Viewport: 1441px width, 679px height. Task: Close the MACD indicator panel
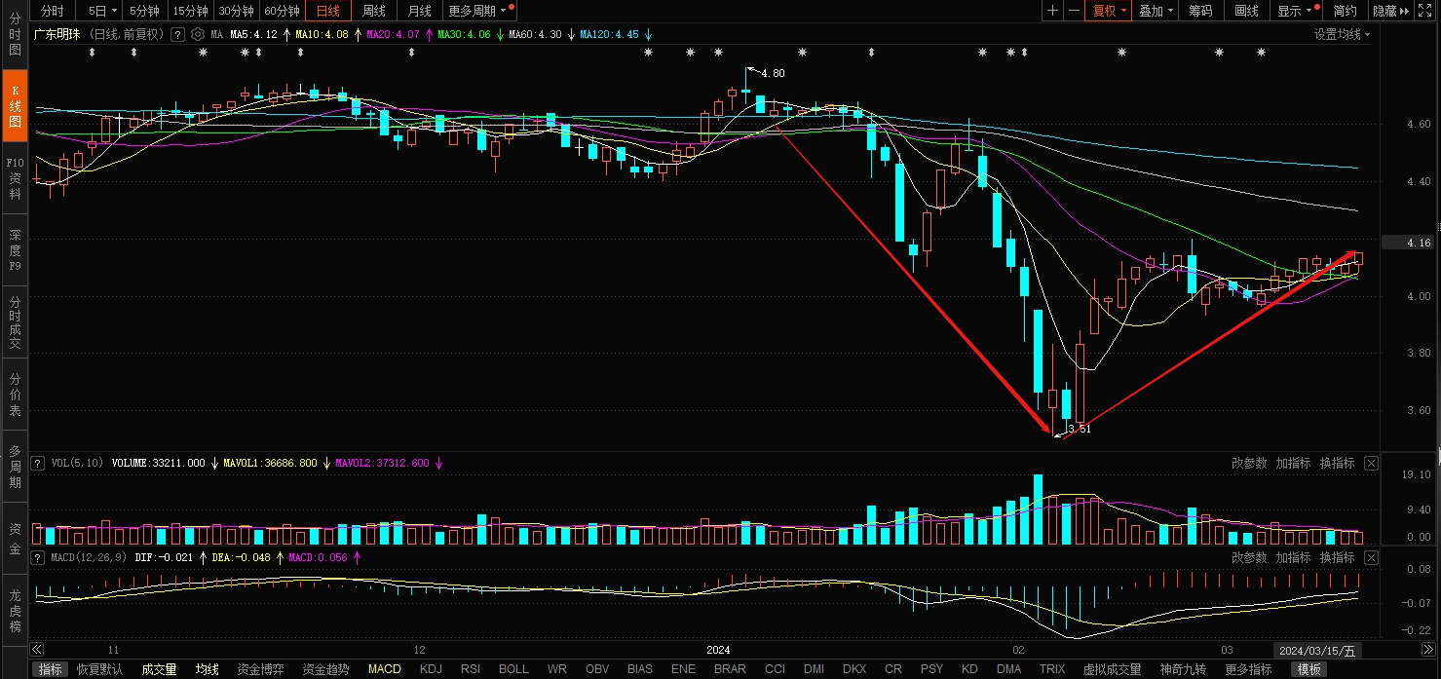1371,557
